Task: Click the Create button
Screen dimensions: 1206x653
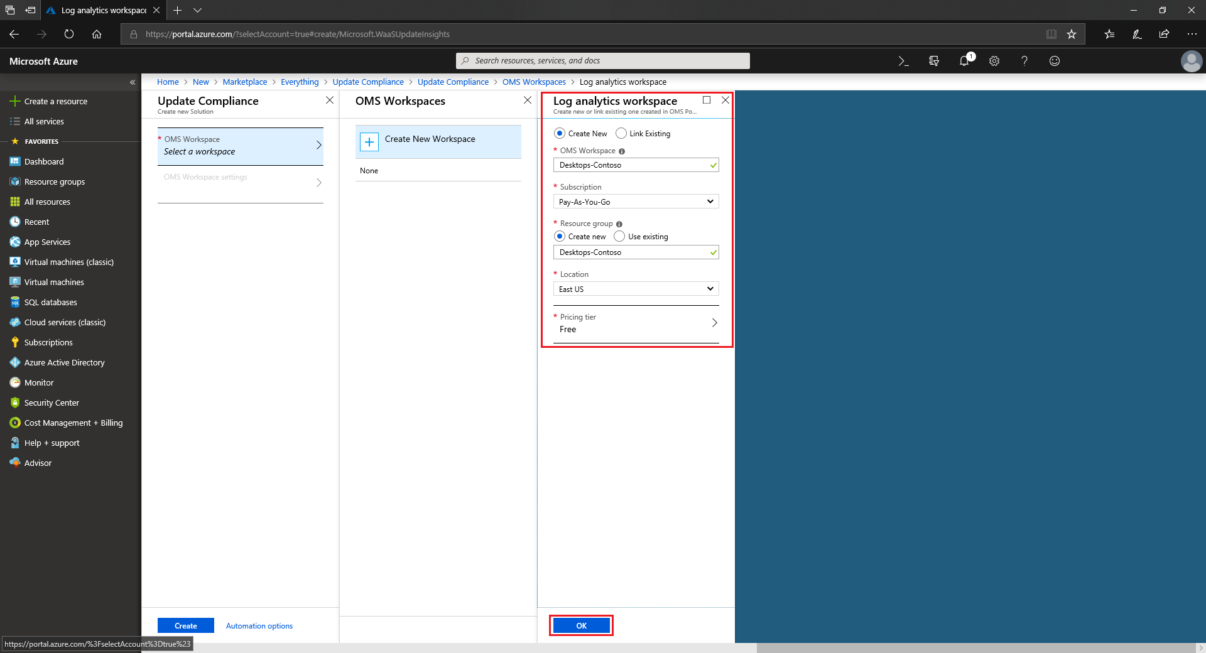Action: tap(186, 625)
